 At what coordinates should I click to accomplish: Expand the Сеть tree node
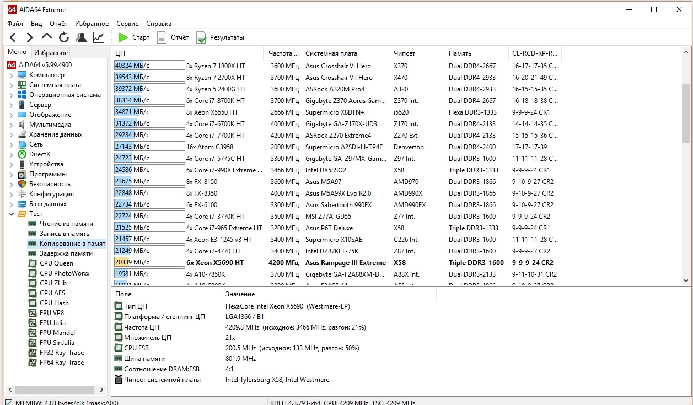pos(11,144)
